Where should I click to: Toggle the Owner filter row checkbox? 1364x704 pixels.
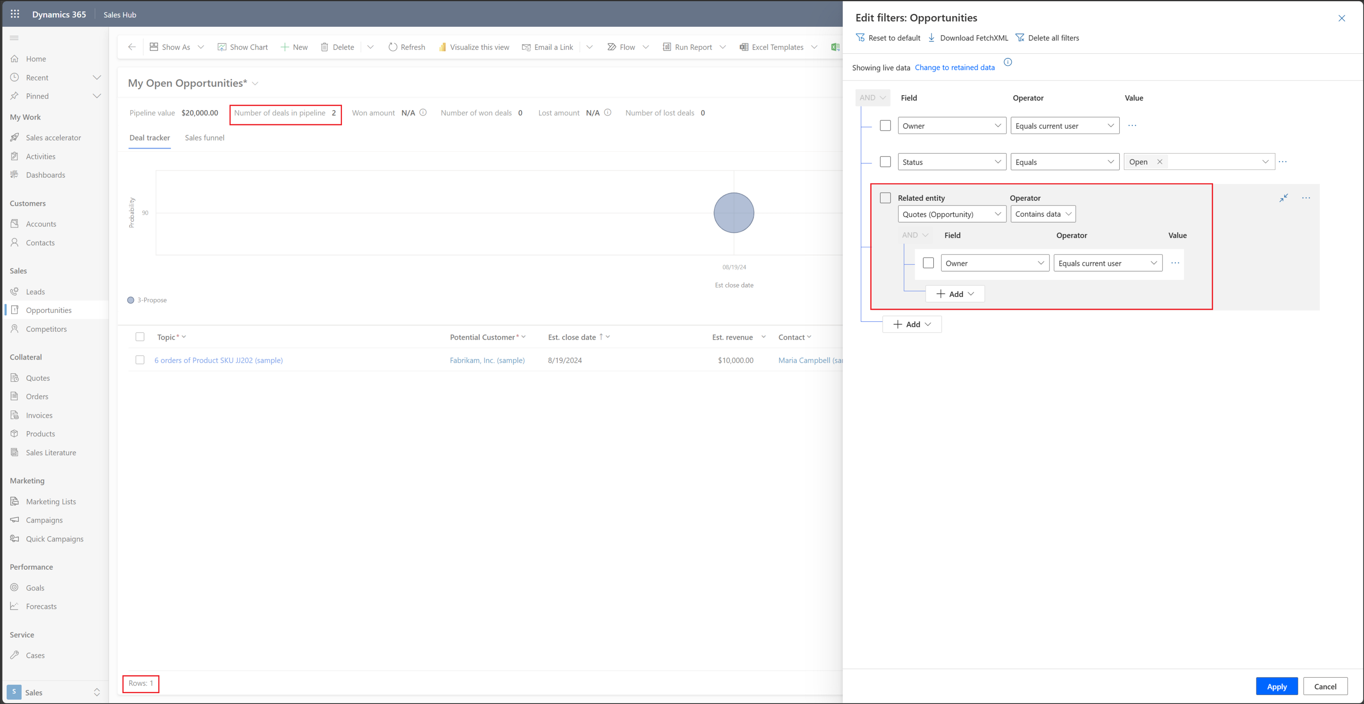(885, 125)
